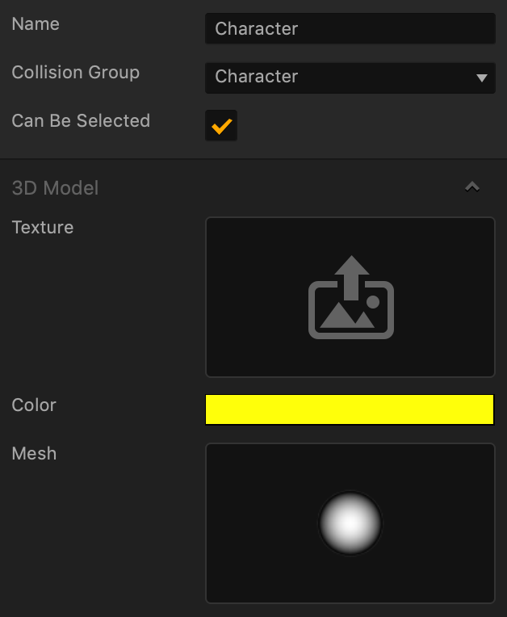Click the Can Be Selected label
Viewport: 507px width, 617px height.
[x=81, y=121]
